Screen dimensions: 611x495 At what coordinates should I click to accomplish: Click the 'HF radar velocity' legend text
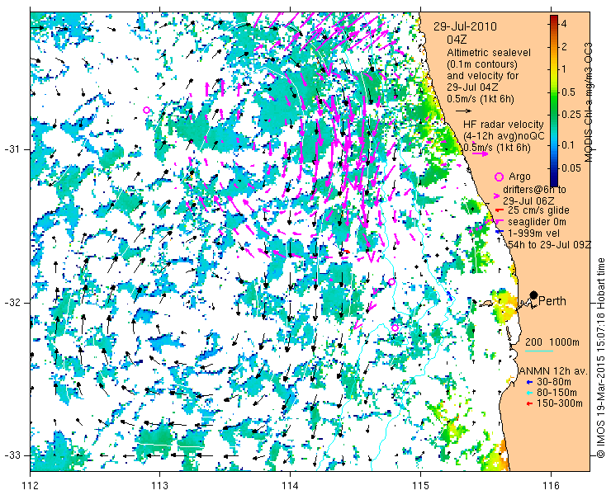pyautogui.click(x=504, y=125)
